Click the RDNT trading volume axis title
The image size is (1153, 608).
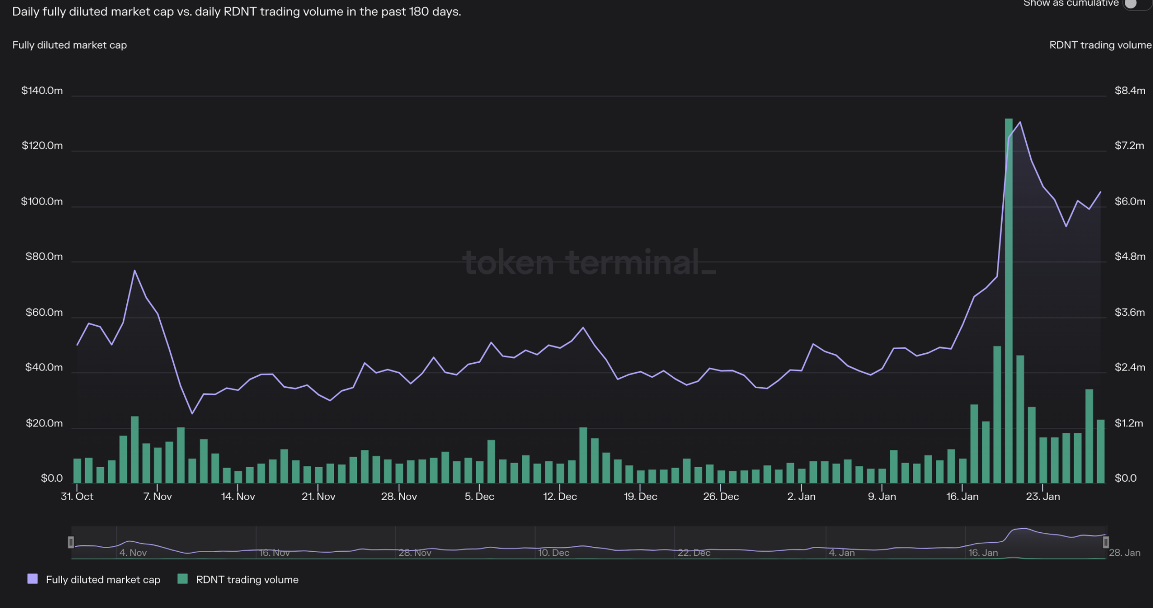[1100, 45]
